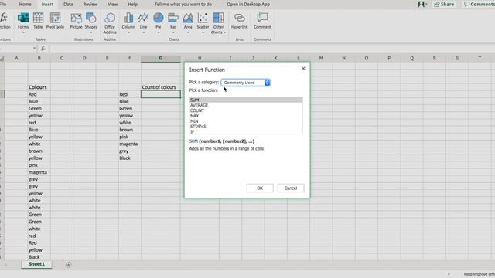Viewport: 495px width, 278px height.
Task: Select cell Red in column F
Action: pos(130,94)
